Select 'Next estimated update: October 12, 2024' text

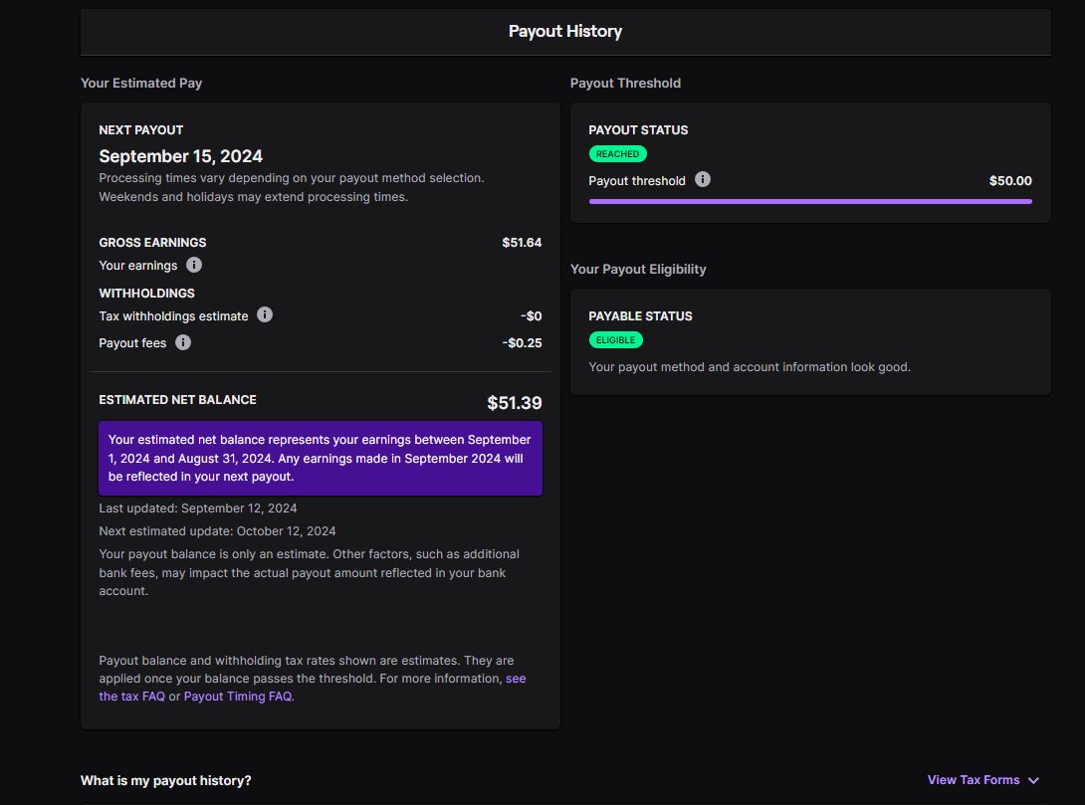pos(217,531)
